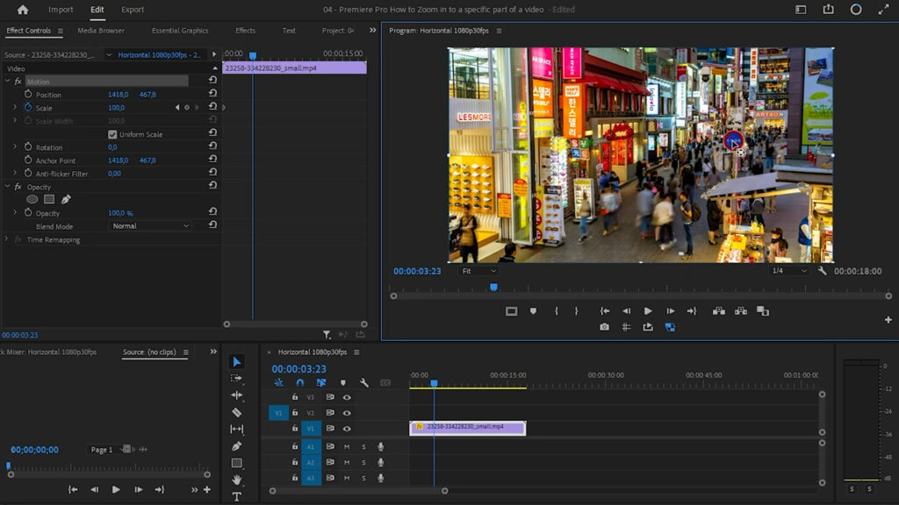Image resolution: width=899 pixels, height=505 pixels.
Task: Click the Extract icon in Program monitor
Action: click(741, 311)
